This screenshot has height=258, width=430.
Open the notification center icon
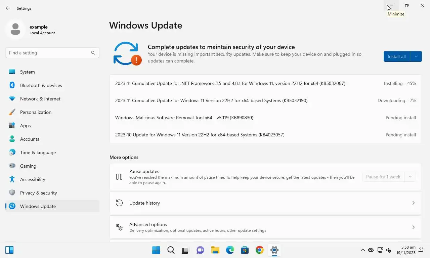point(421,250)
